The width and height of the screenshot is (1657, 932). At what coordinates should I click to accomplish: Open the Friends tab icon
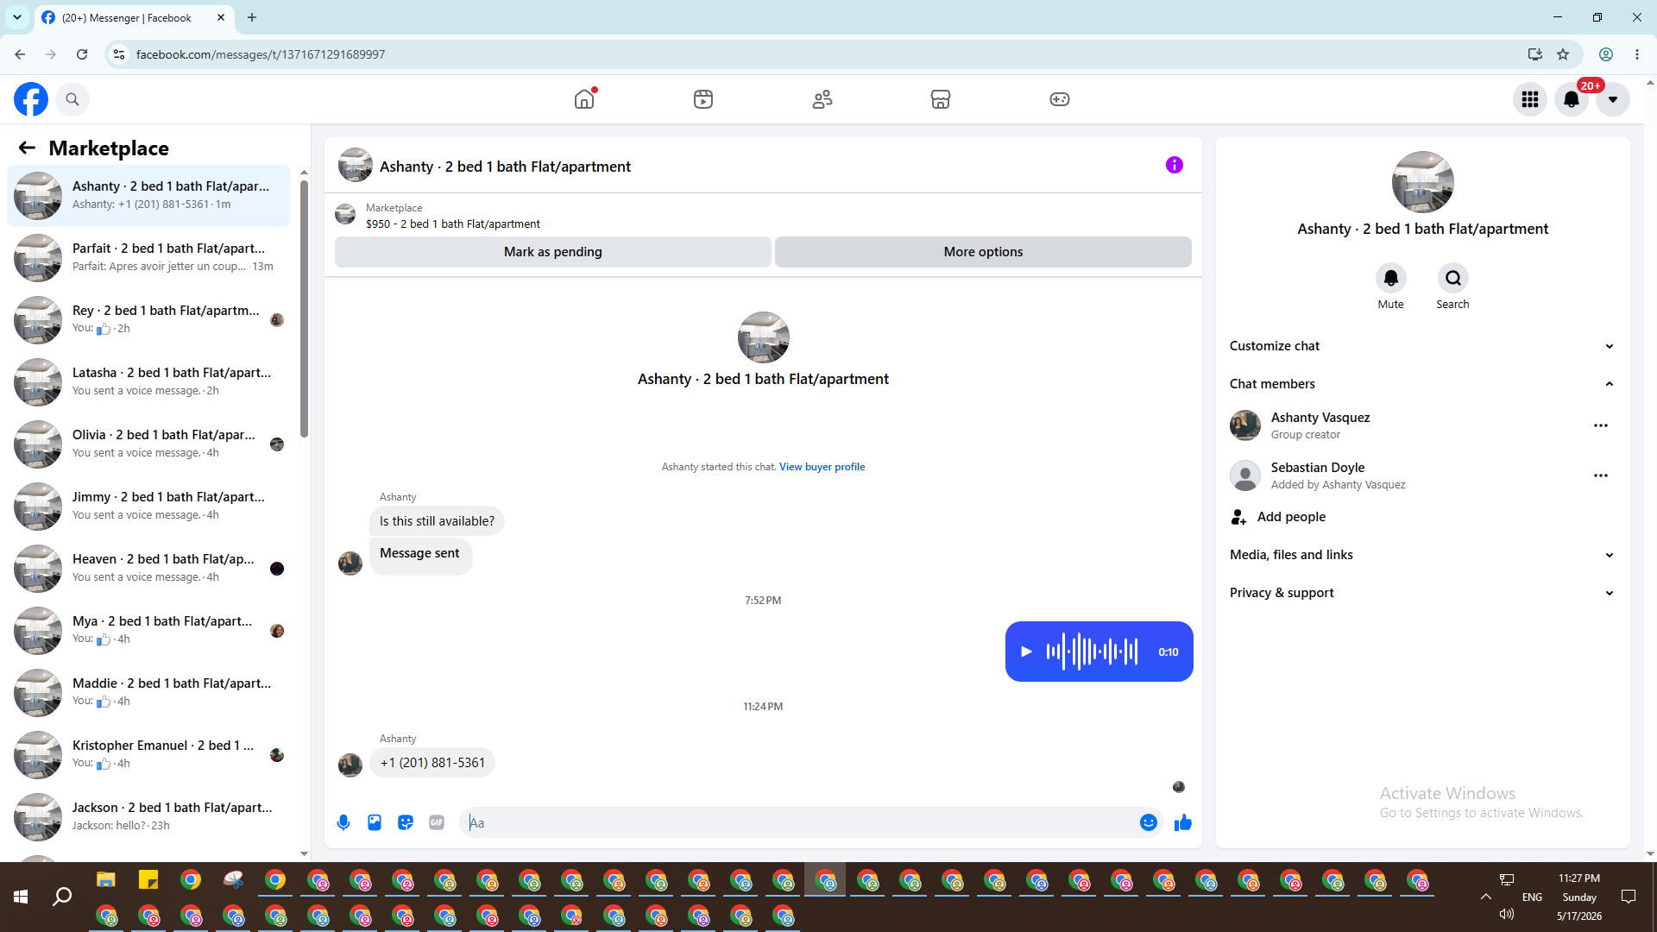click(x=822, y=99)
